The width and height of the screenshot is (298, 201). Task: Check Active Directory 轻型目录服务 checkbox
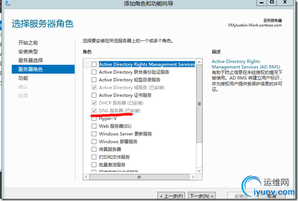94,79
